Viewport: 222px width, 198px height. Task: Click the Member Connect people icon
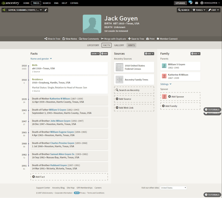pyautogui.click(x=158, y=39)
